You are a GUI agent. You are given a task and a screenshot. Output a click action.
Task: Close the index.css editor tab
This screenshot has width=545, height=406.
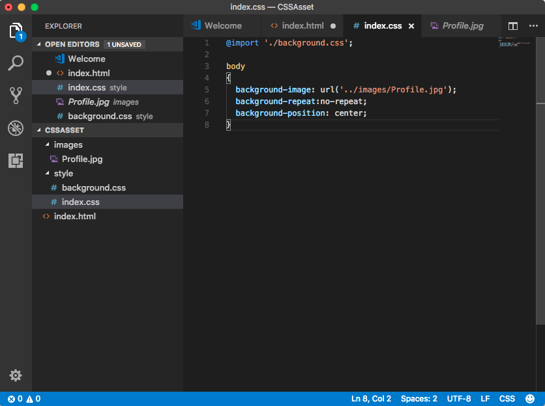click(411, 26)
